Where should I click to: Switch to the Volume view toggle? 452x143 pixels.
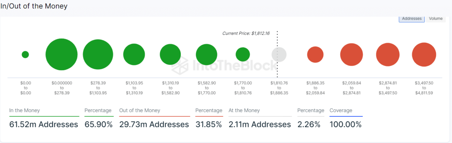click(x=435, y=18)
